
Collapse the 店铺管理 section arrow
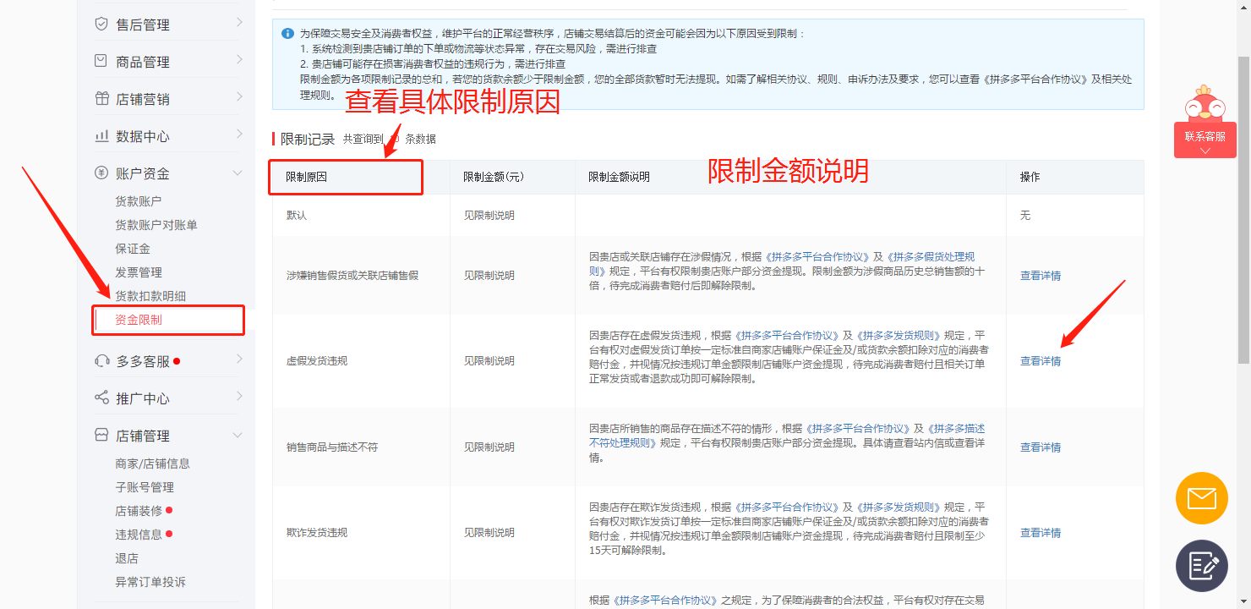(x=238, y=435)
